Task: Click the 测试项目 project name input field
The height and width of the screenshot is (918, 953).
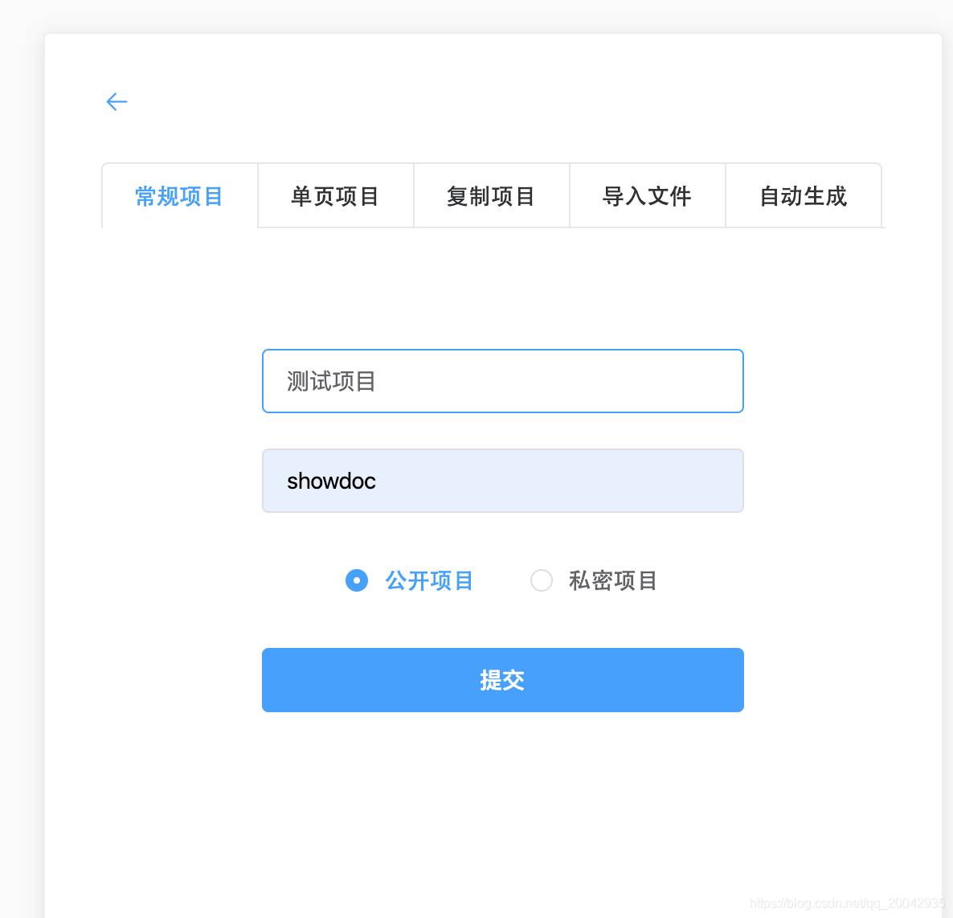Action: point(502,380)
